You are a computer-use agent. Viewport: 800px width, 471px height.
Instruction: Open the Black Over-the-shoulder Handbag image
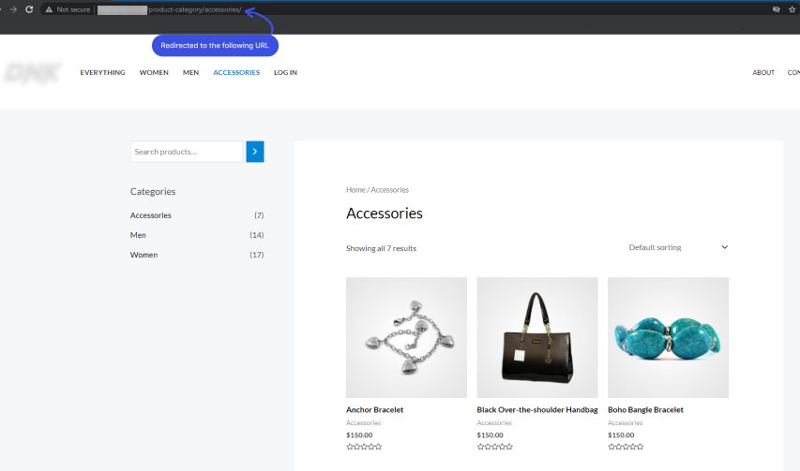click(x=537, y=338)
